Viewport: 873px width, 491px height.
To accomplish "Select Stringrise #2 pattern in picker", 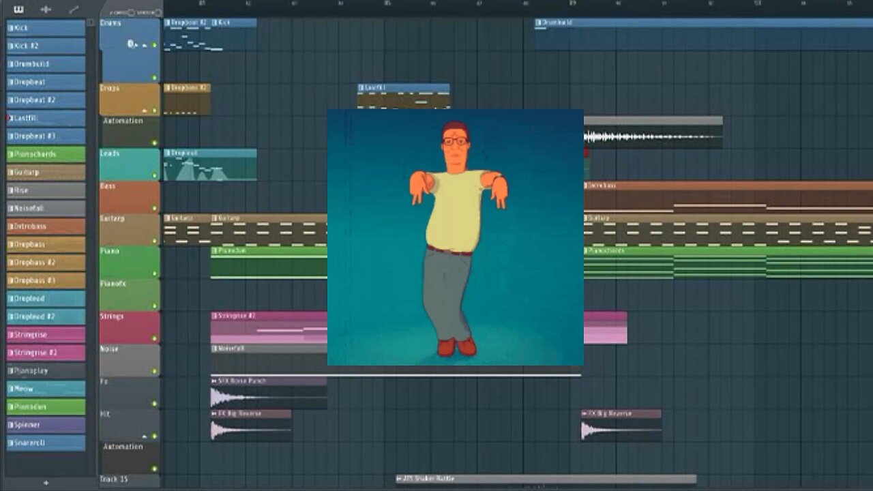I will [x=46, y=353].
